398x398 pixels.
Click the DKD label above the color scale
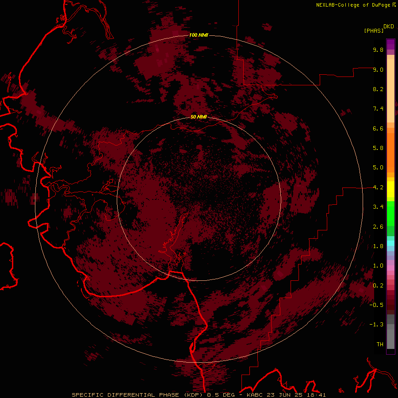coord(389,27)
